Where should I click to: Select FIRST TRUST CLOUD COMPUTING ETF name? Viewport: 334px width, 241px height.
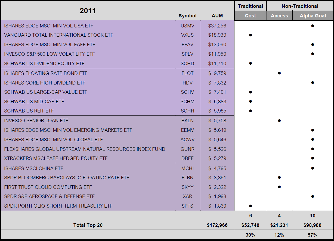pyautogui.click(x=48, y=187)
